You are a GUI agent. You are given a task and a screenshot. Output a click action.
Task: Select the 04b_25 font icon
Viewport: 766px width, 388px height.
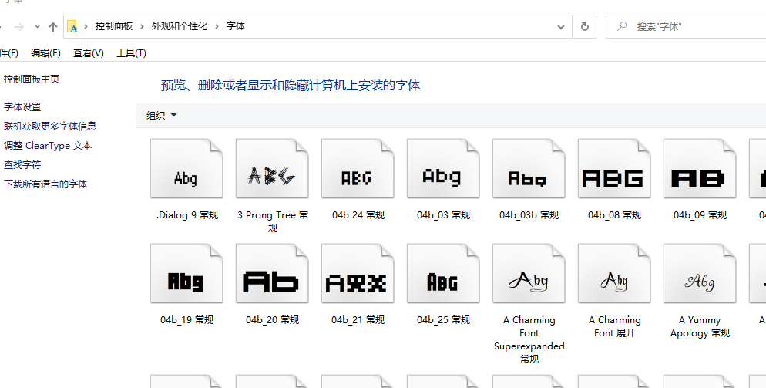pyautogui.click(x=443, y=274)
